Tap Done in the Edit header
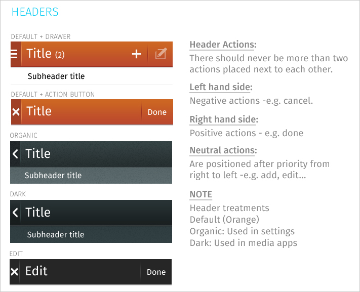 coord(156,272)
